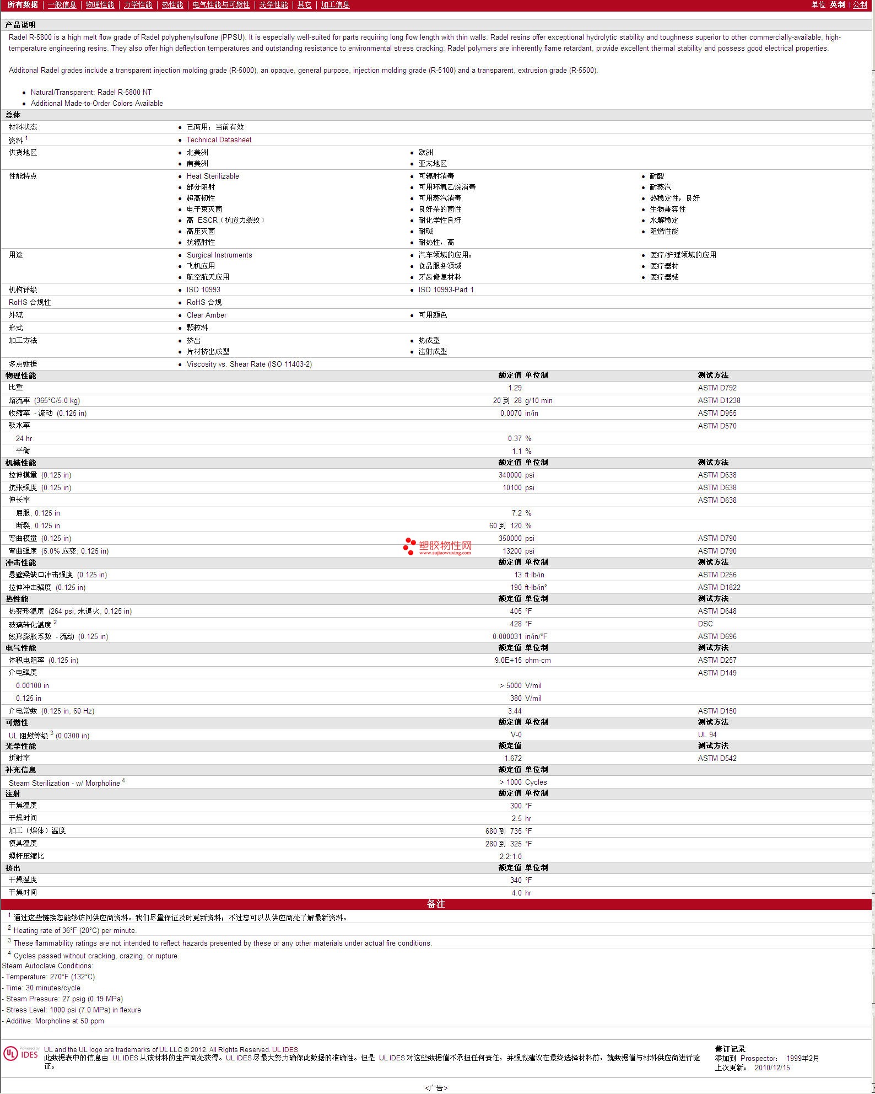Viewport: 875px width, 1094px height.
Task: Click the RoHS 合规性 label
Action: pyautogui.click(x=30, y=303)
